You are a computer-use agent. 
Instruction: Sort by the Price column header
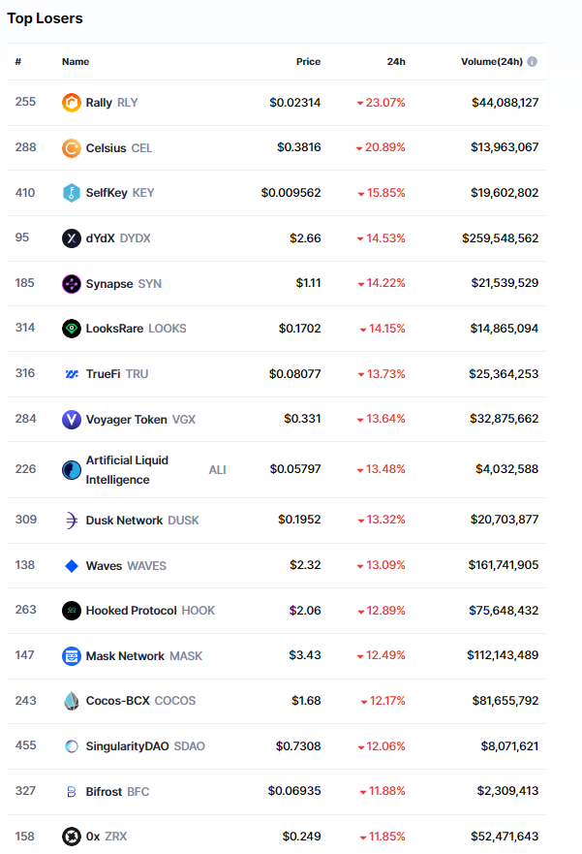[x=308, y=61]
